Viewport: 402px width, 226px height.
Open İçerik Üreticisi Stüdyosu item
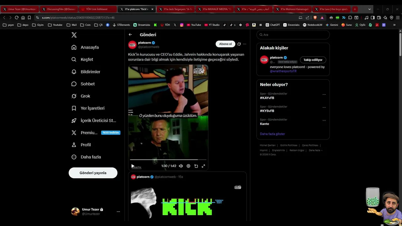tap(94, 121)
